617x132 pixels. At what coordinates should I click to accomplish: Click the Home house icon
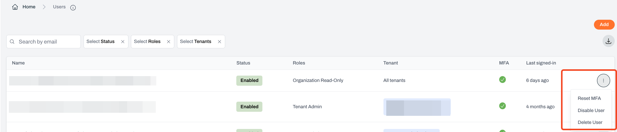point(15,7)
